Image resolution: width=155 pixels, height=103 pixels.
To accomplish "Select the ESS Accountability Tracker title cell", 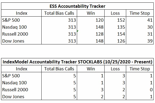I will (x=77, y=6).
